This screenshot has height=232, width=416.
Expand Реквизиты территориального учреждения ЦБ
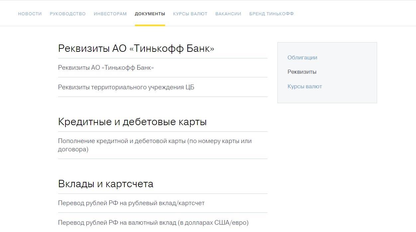pyautogui.click(x=126, y=87)
